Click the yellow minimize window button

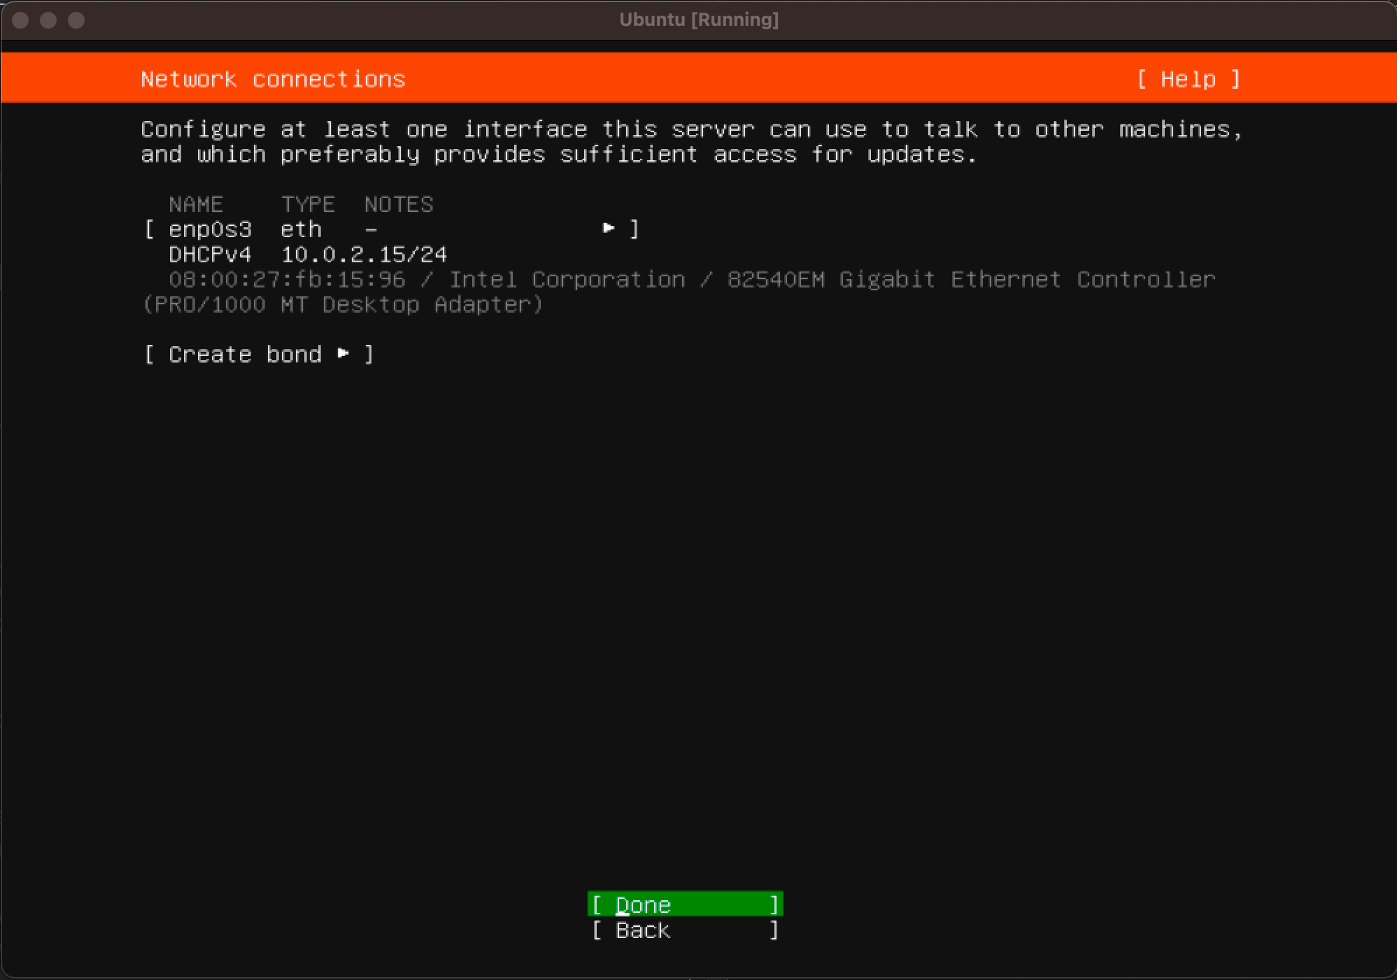click(x=48, y=20)
